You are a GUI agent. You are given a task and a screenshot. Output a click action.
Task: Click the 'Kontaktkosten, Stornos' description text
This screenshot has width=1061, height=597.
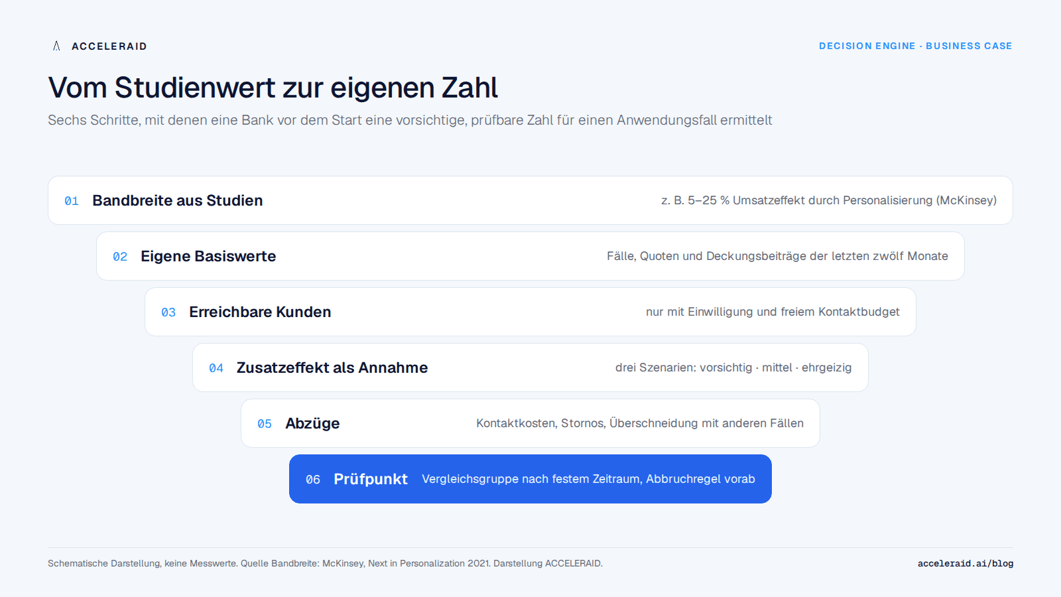pos(640,423)
